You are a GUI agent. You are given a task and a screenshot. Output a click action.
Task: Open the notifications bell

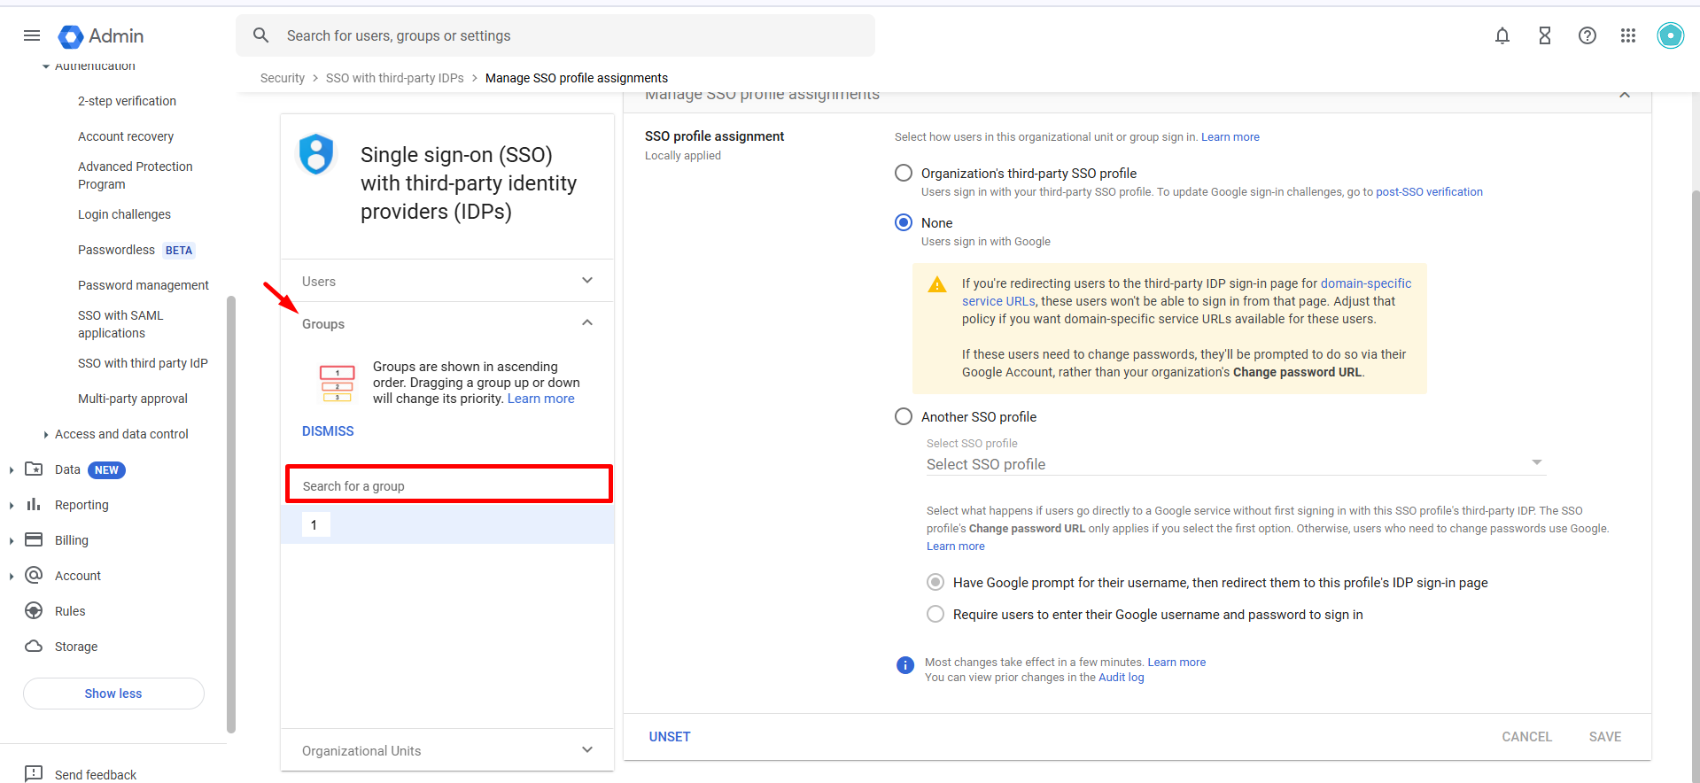click(x=1502, y=35)
